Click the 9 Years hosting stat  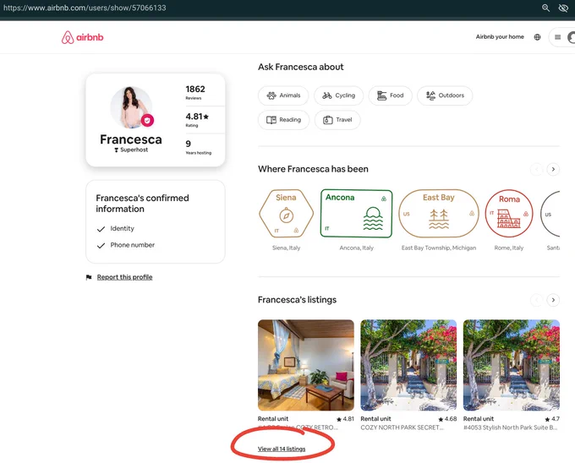click(x=199, y=147)
